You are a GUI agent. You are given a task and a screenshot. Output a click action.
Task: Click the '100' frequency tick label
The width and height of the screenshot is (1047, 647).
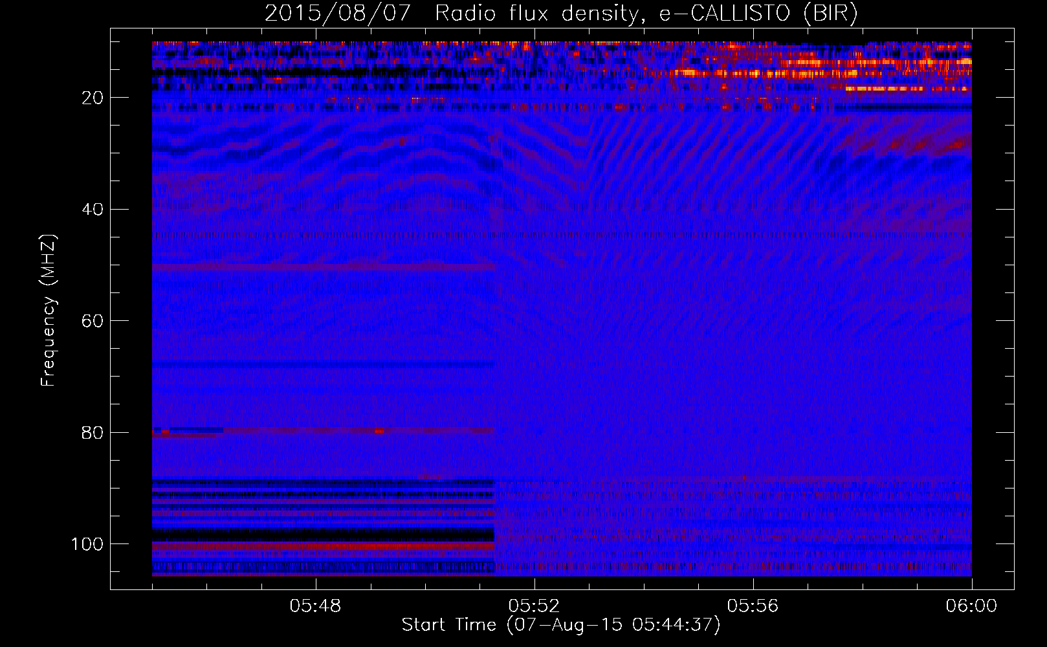87,544
